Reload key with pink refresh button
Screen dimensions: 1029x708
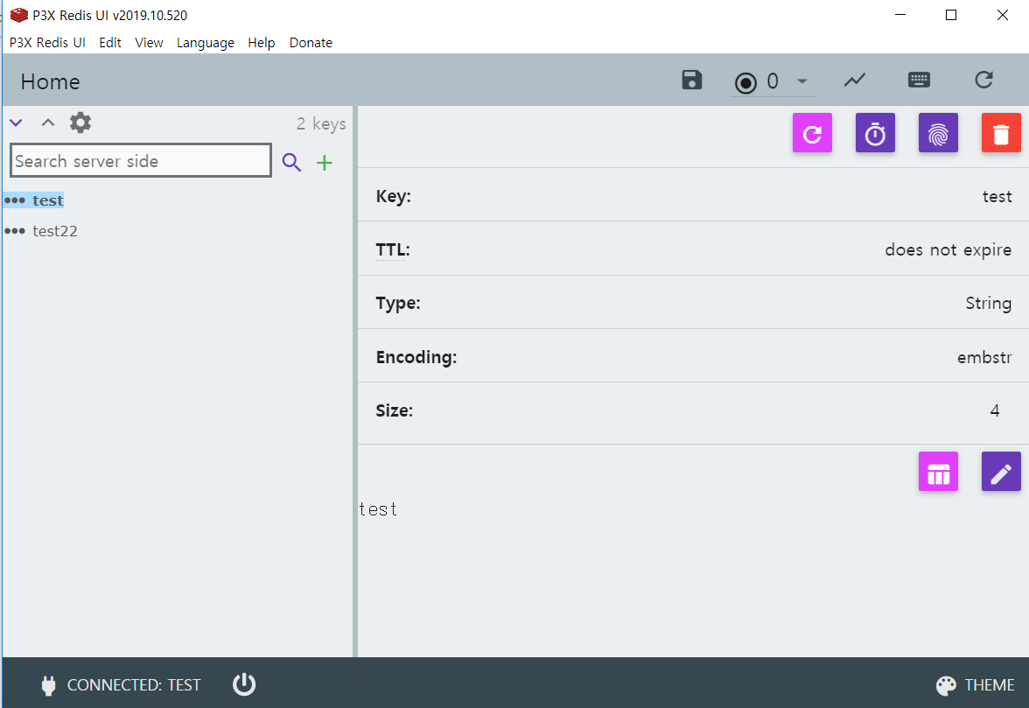coord(812,133)
